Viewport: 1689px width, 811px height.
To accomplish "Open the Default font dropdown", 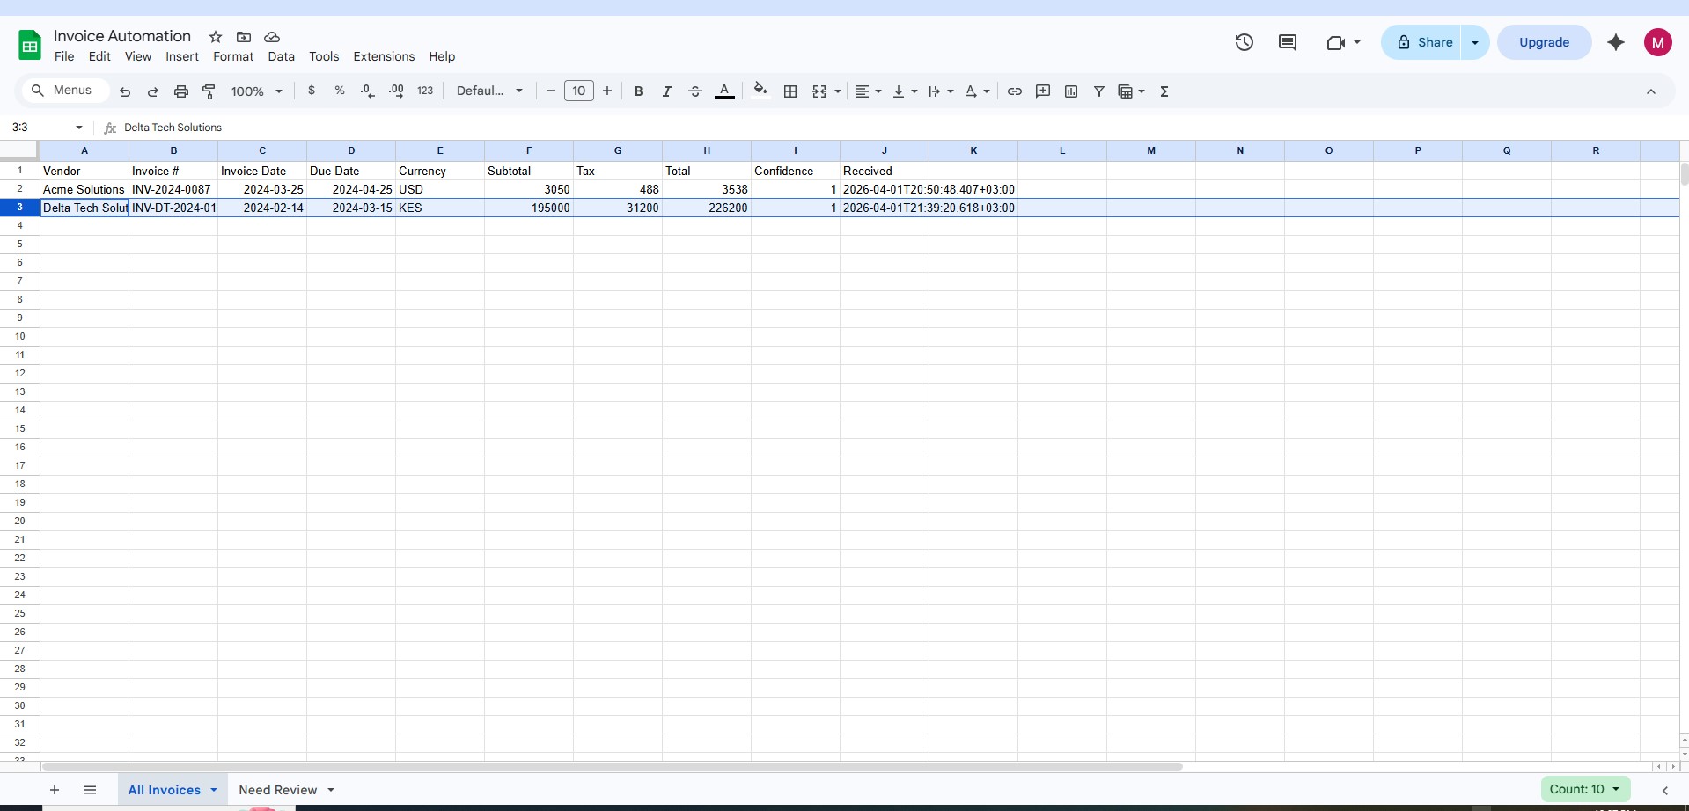I will [x=489, y=91].
